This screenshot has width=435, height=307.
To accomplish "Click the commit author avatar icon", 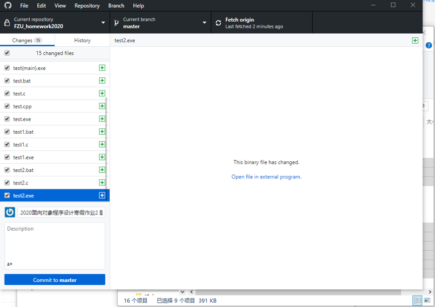I will click(x=10, y=212).
